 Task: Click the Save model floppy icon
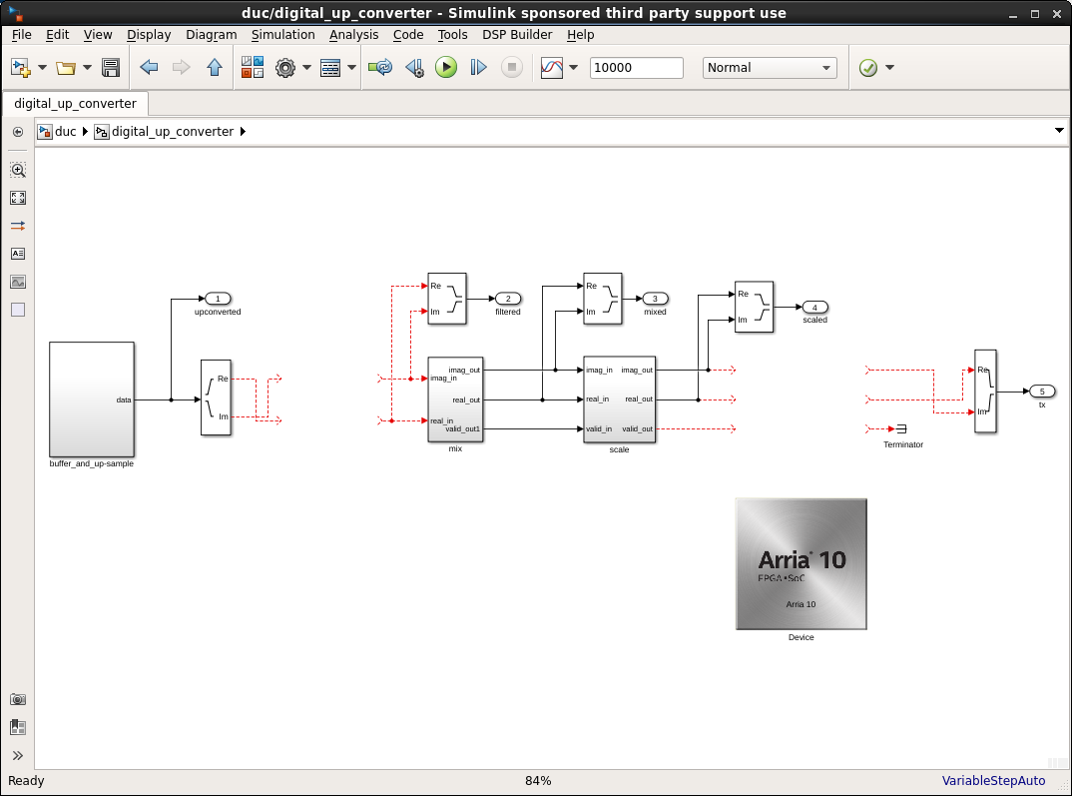(x=111, y=68)
